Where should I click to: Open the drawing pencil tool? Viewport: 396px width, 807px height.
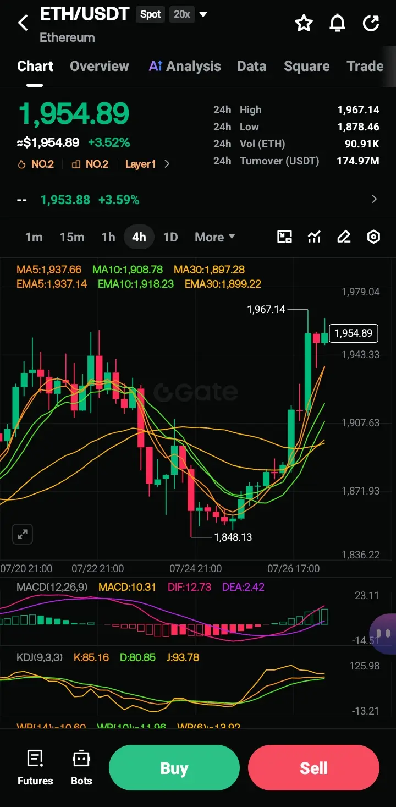(344, 237)
